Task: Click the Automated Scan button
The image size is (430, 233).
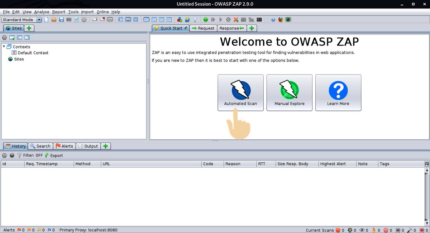Action: pyautogui.click(x=240, y=93)
